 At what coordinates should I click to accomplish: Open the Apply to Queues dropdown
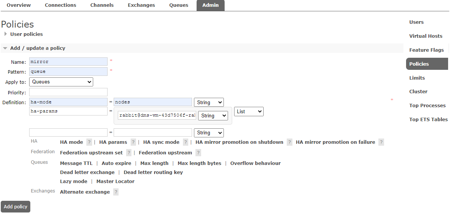coord(61,82)
